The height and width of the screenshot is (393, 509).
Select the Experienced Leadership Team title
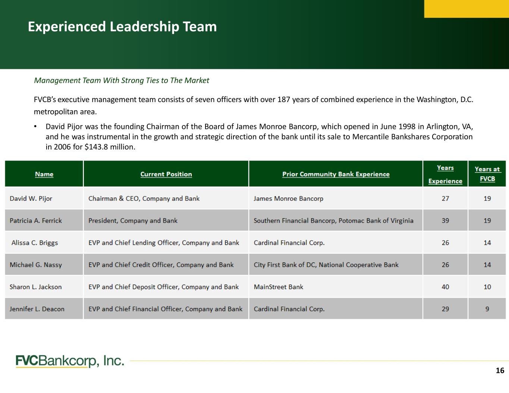click(122, 27)
